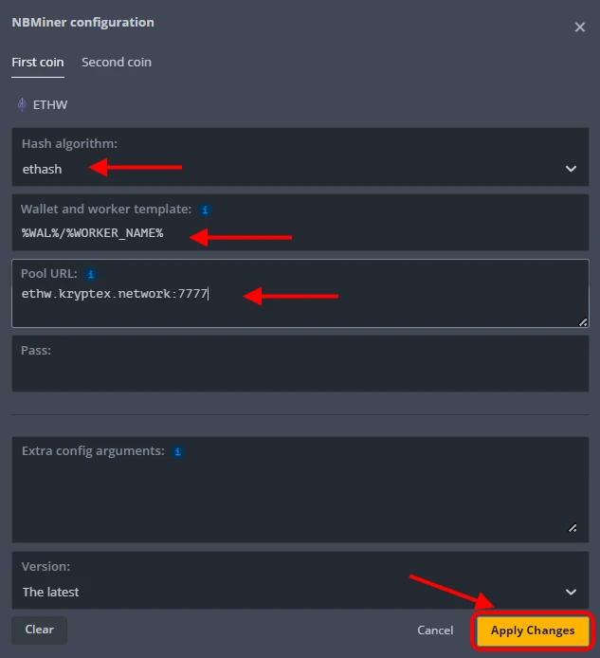Cancel the configuration changes

point(435,631)
